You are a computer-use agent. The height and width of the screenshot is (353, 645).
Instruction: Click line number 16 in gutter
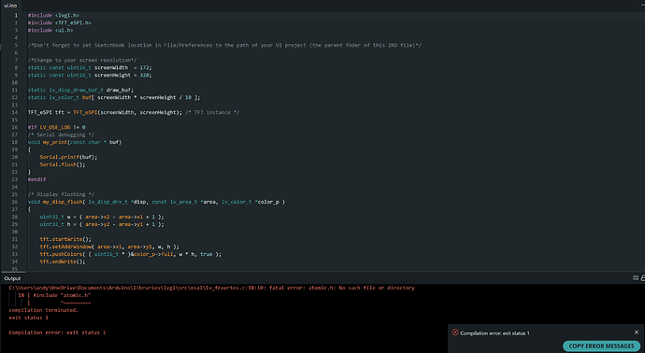point(15,127)
